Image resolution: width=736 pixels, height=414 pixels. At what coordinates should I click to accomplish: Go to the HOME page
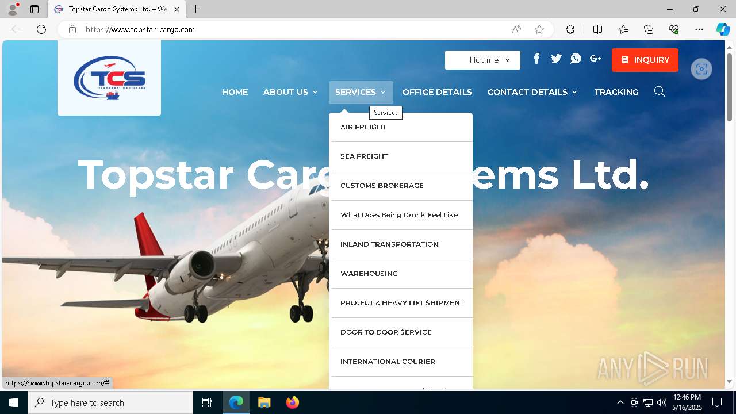[235, 92]
